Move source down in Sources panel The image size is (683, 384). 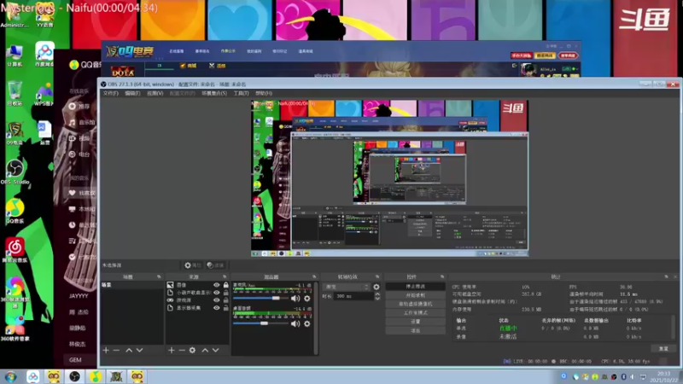[x=216, y=350]
